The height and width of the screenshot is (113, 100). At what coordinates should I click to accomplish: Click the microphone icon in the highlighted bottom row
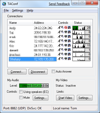tap(59, 59)
